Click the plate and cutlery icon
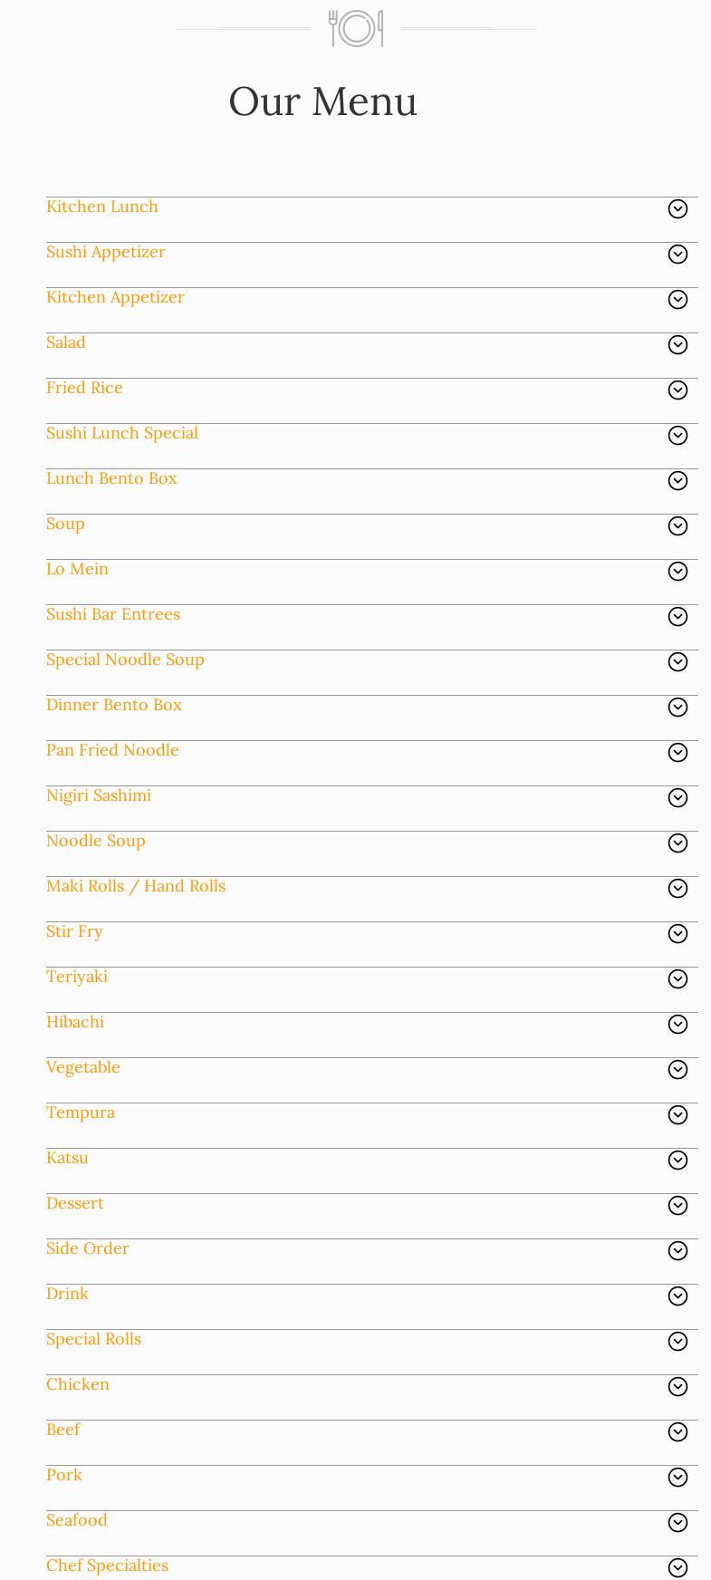 356,28
